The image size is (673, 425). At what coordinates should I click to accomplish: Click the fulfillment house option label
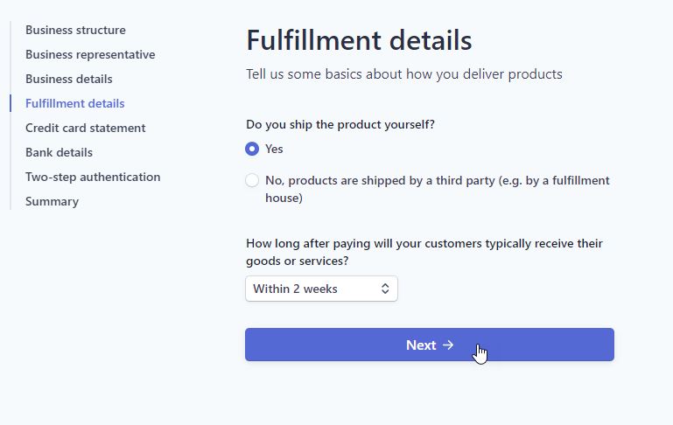(438, 189)
